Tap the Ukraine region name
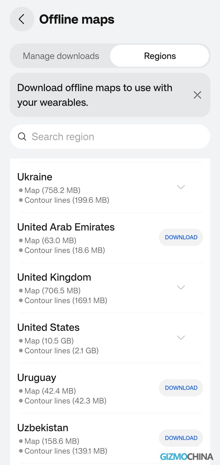 tap(35, 177)
